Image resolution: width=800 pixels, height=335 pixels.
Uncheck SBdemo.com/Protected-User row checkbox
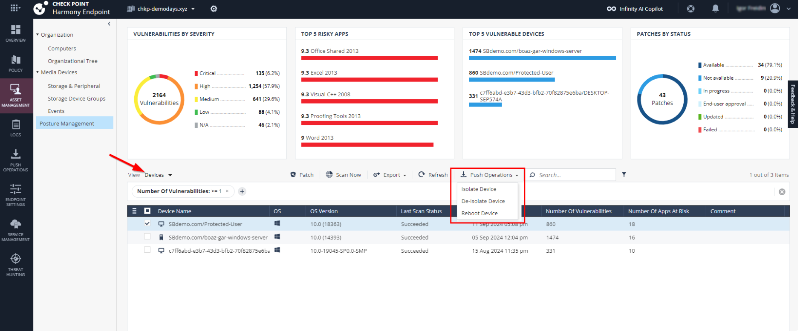point(147,223)
